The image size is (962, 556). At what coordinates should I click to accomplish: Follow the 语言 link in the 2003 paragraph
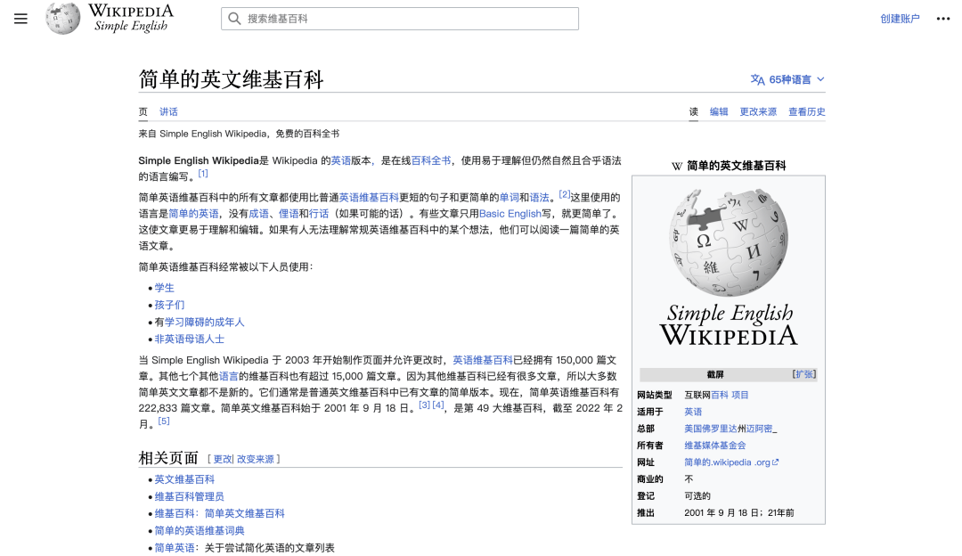click(228, 376)
